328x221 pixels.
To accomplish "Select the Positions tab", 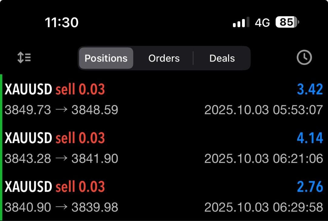I will pyautogui.click(x=106, y=58).
